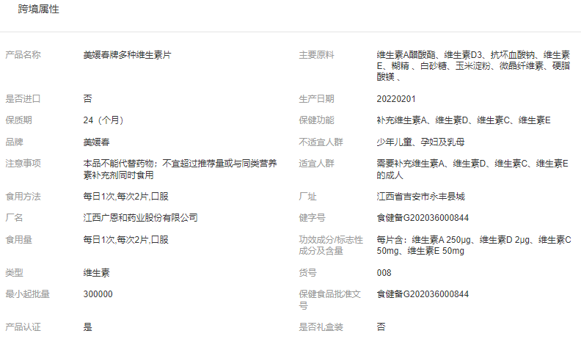This screenshot has width=581, height=339.
Task: Select production date value 20220201
Action: point(396,99)
